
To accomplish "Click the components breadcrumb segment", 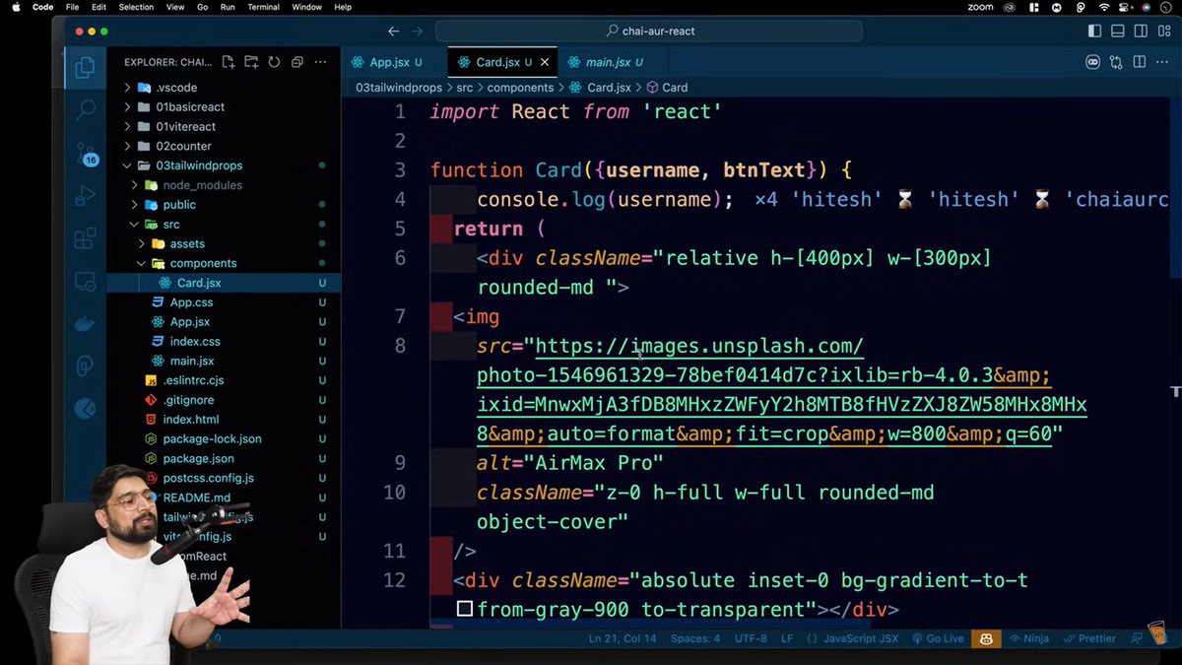I will (520, 88).
